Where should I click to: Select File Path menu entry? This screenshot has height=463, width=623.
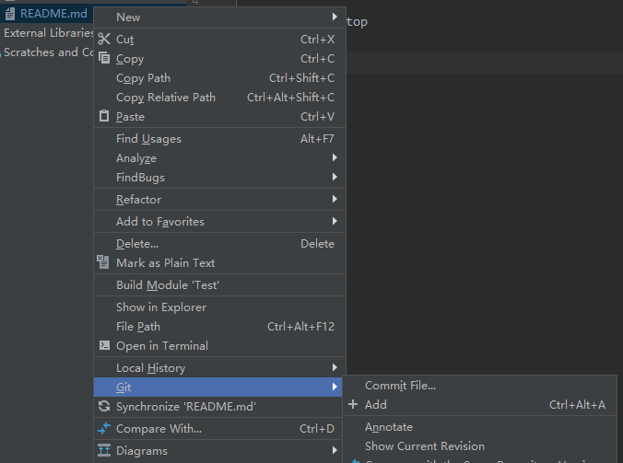[x=219, y=327]
